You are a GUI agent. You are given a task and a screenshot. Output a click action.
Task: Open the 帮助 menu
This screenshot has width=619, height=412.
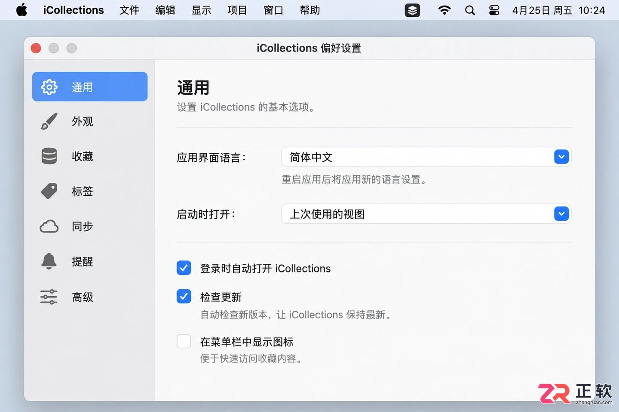point(310,10)
